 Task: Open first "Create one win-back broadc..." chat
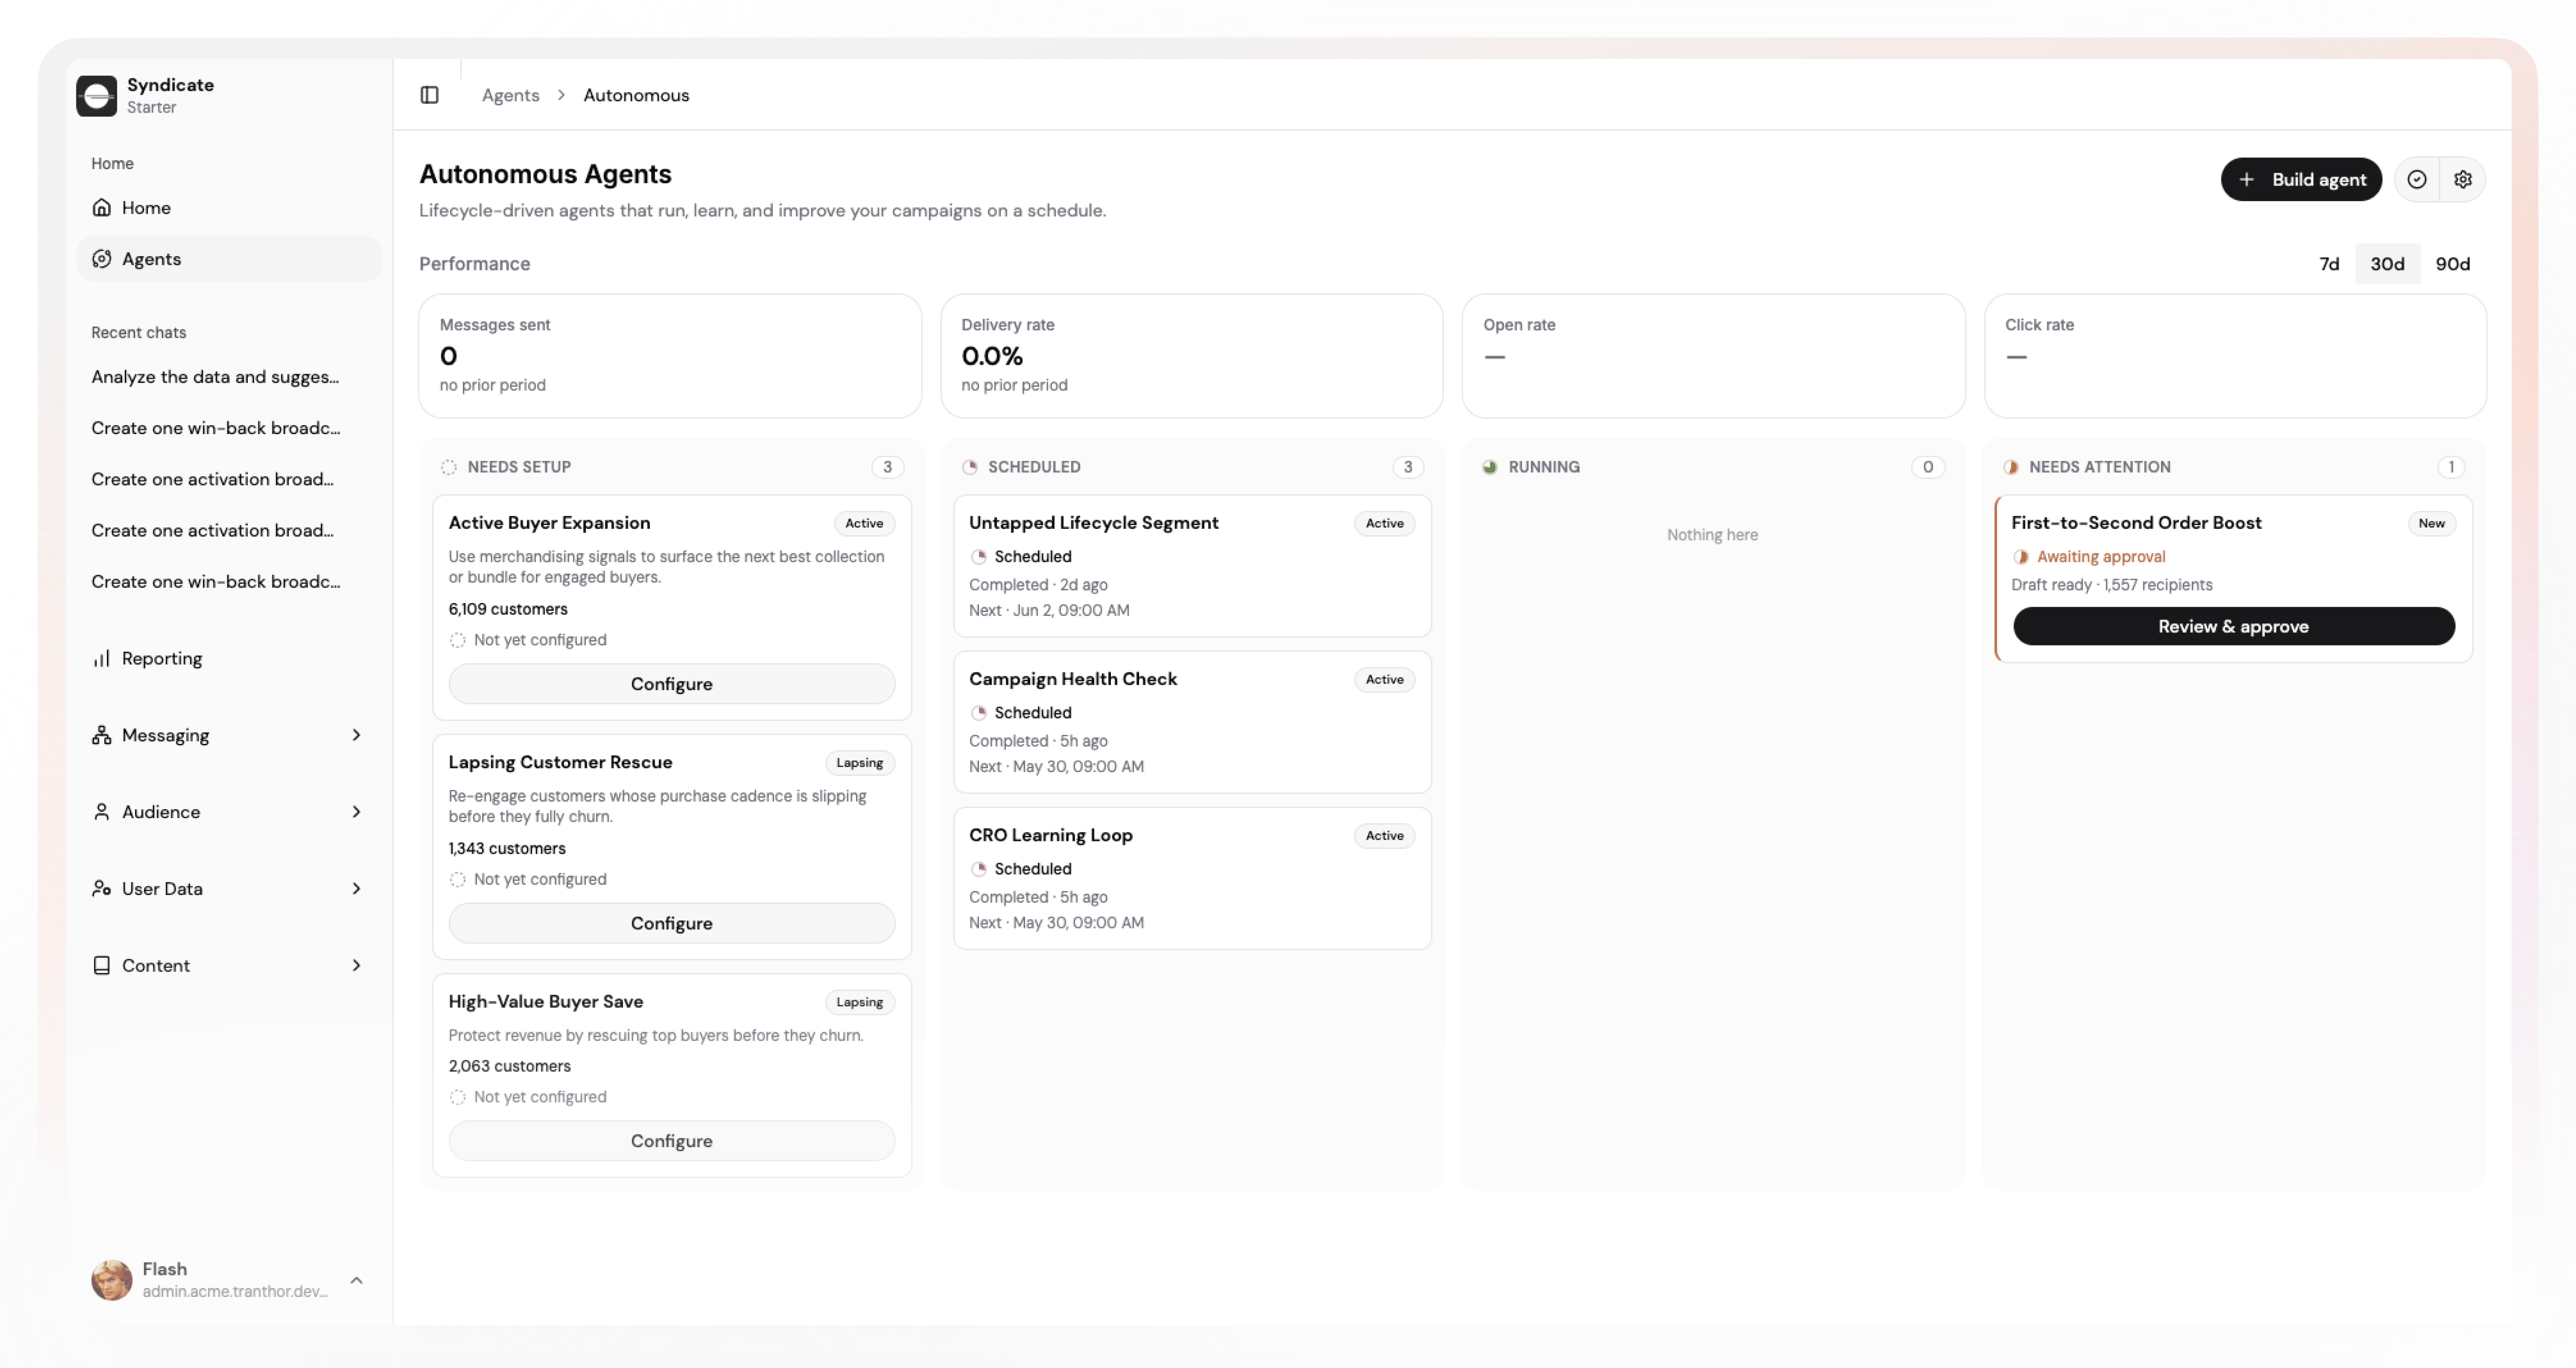coord(215,428)
